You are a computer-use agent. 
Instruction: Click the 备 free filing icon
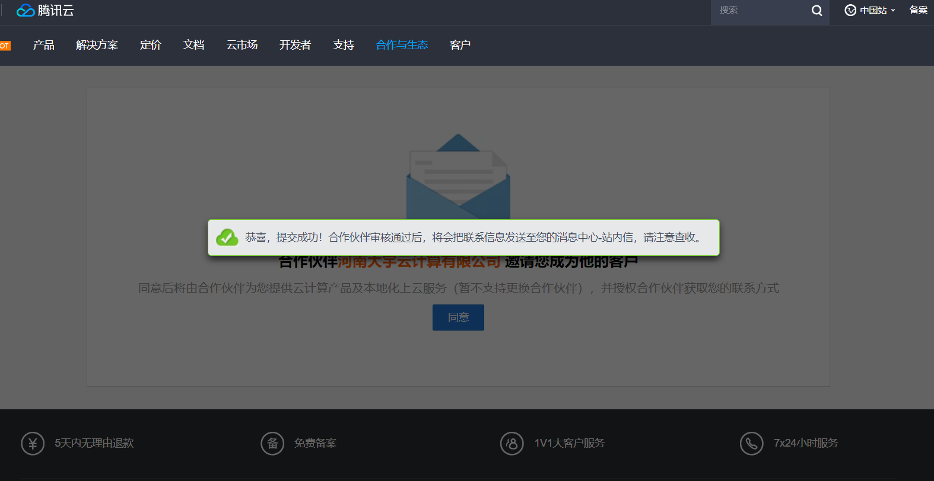[272, 443]
